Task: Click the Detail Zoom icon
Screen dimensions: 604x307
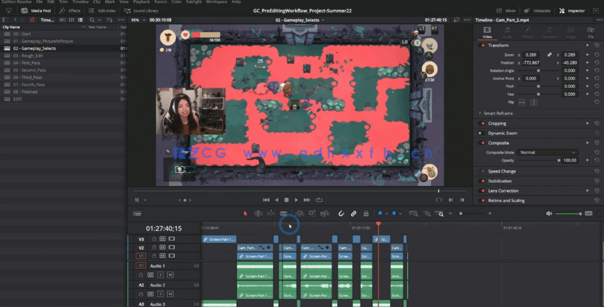Action: [426, 214]
